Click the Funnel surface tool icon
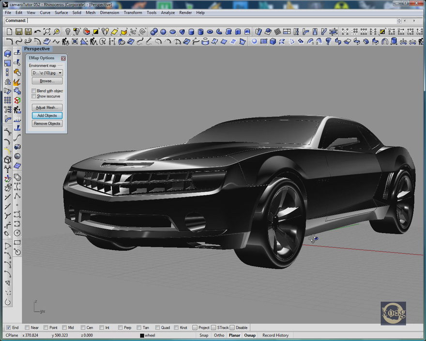Screen dimensions: 426x341 (328, 41)
